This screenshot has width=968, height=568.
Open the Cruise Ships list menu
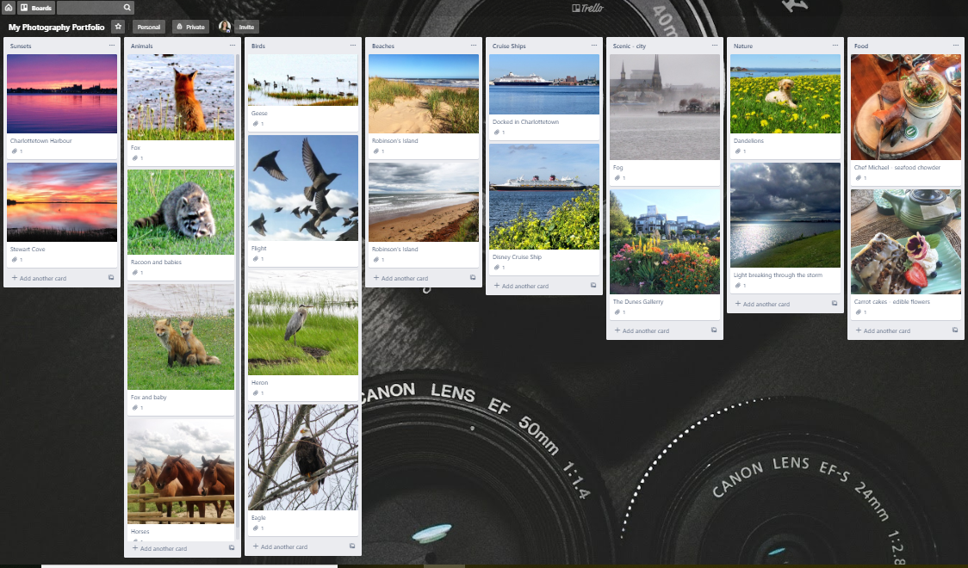pyautogui.click(x=594, y=46)
